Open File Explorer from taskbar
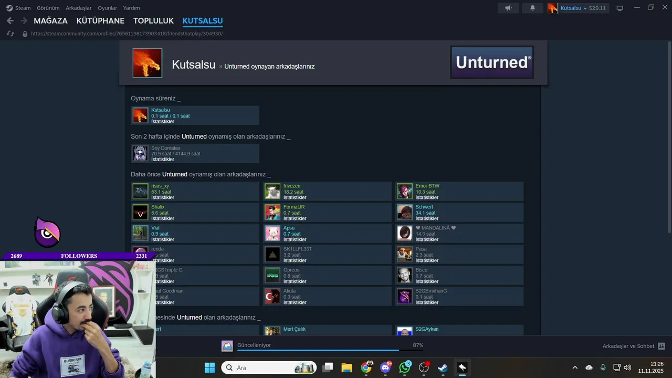The width and height of the screenshot is (672, 378). (346, 367)
